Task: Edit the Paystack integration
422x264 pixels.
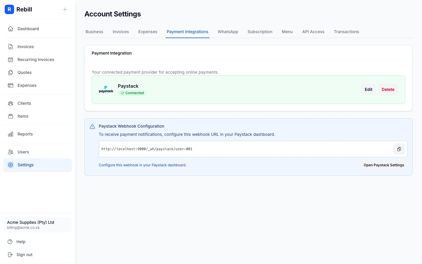Action: point(368,89)
